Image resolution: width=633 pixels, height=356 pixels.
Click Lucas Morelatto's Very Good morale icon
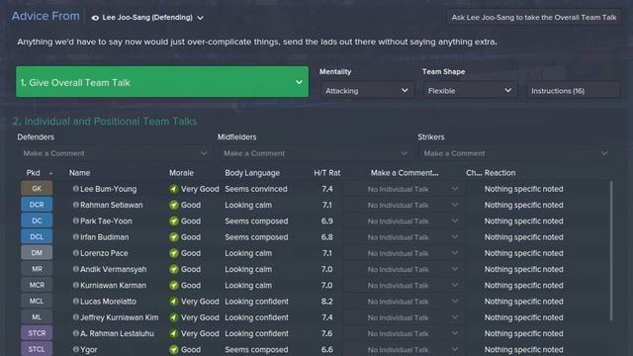[174, 302]
